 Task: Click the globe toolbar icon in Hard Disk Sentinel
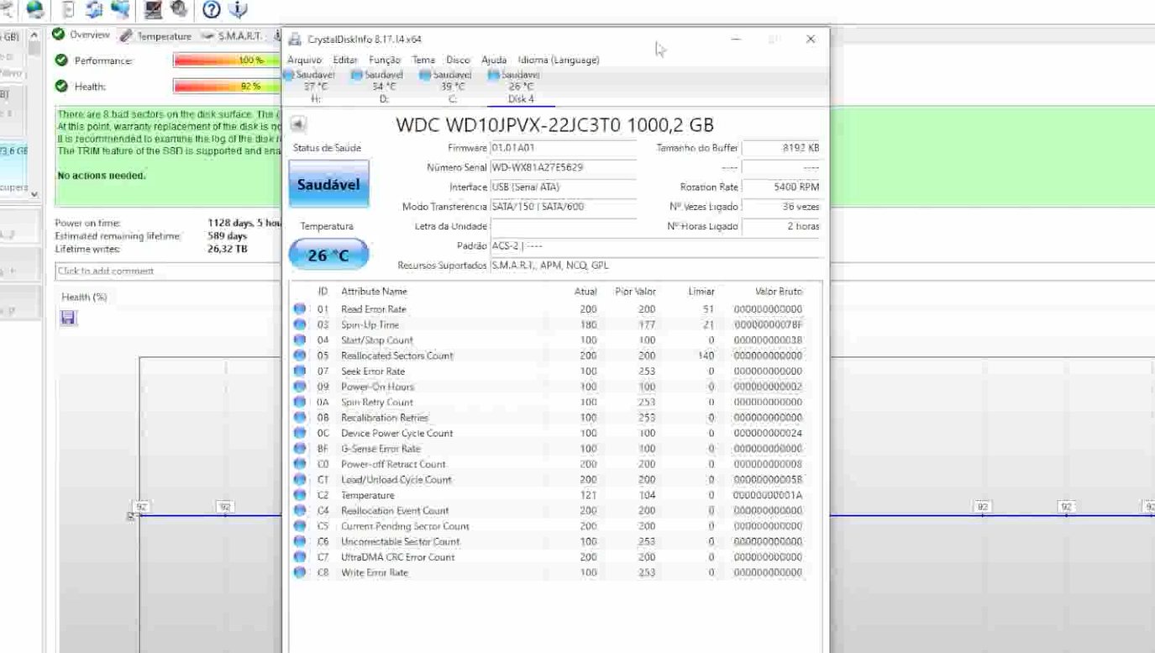click(x=35, y=9)
